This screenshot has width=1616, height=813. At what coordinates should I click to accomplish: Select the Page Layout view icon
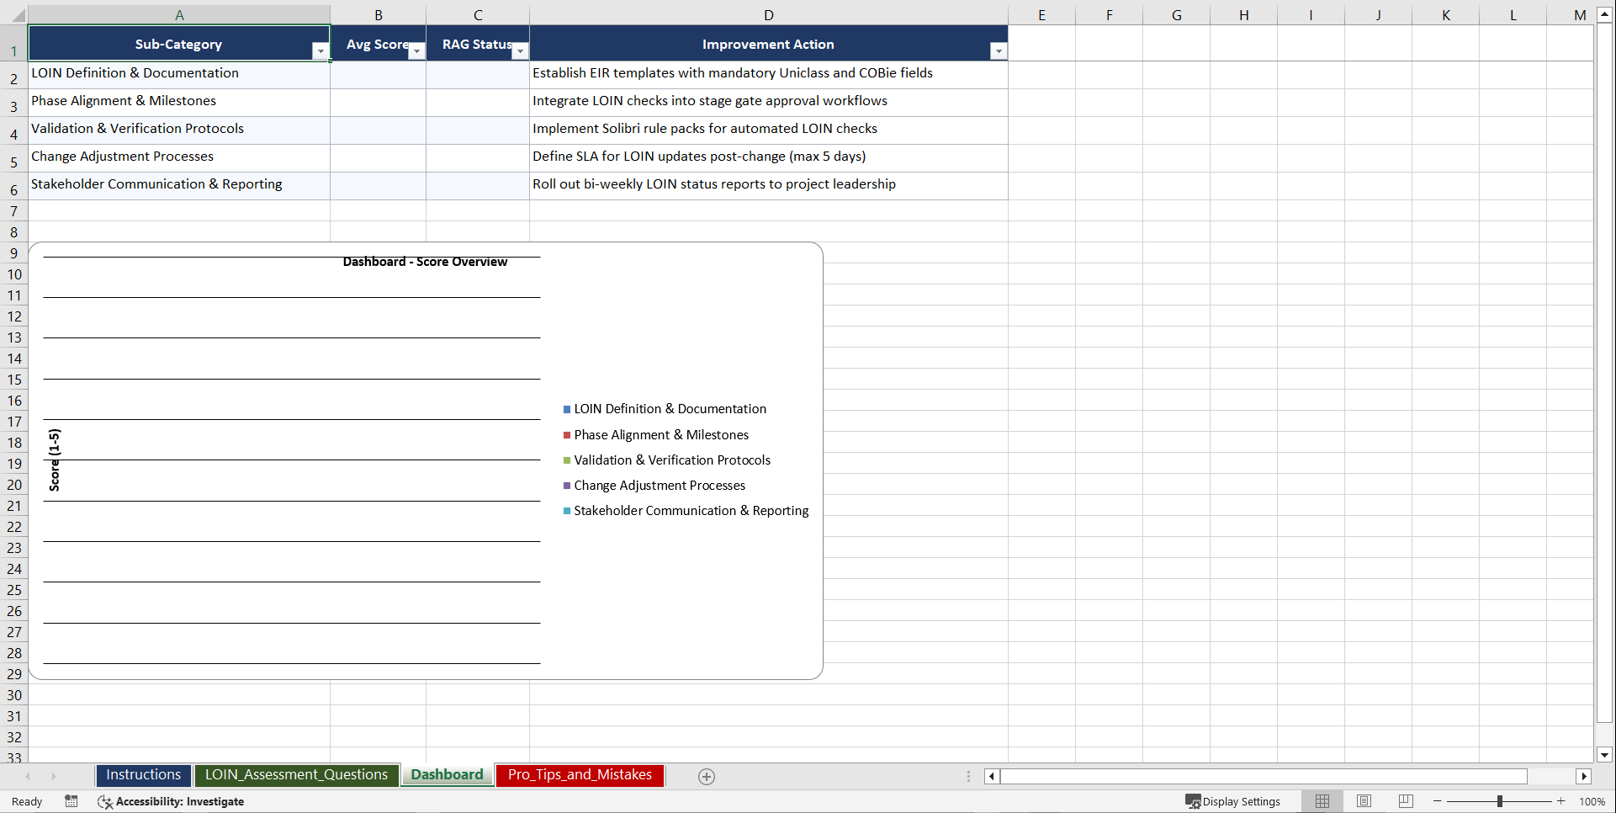[1364, 801]
